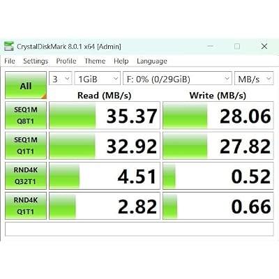
Task: Click the empty comment field at bottom
Action: 139,229
